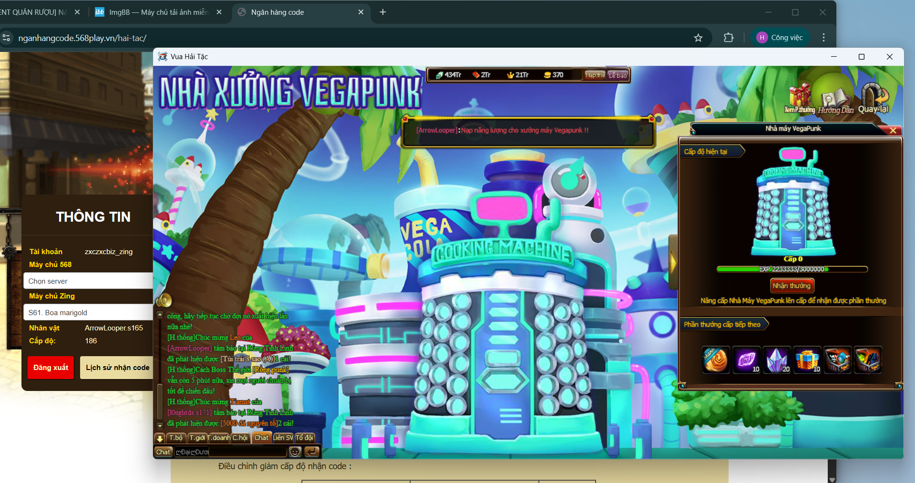Click the red Đăng xuất button

pos(51,368)
